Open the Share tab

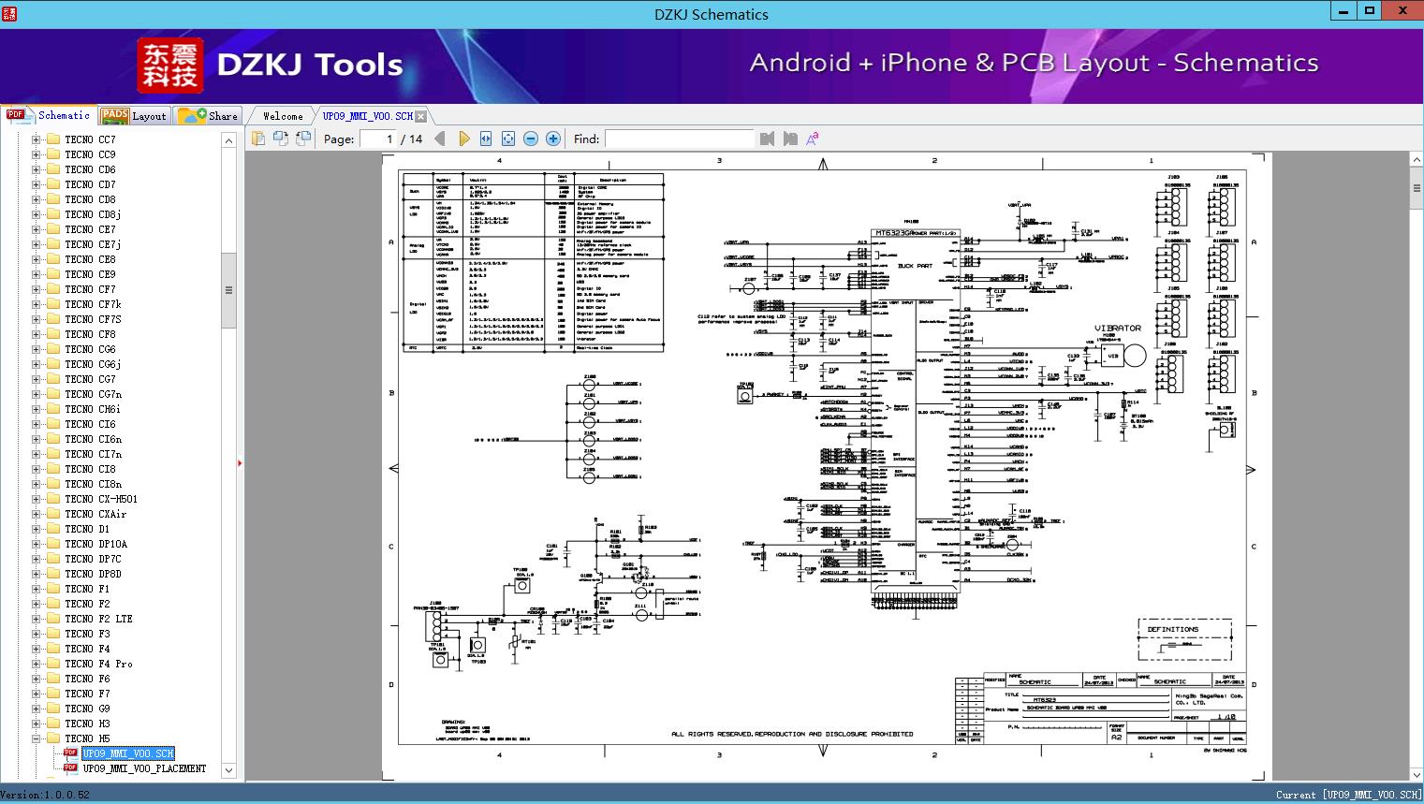point(209,116)
